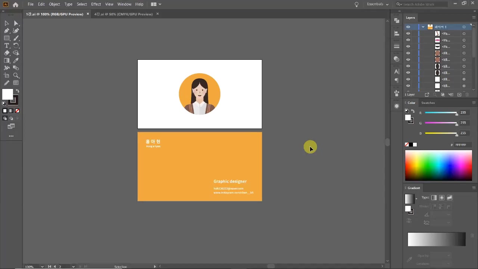Hide the 레이어 1 layer
This screenshot has height=269, width=478.
[x=408, y=27]
